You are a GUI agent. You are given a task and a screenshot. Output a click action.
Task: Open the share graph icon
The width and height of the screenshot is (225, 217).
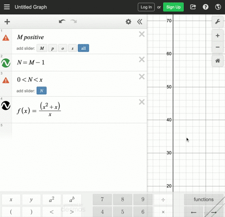click(193, 7)
